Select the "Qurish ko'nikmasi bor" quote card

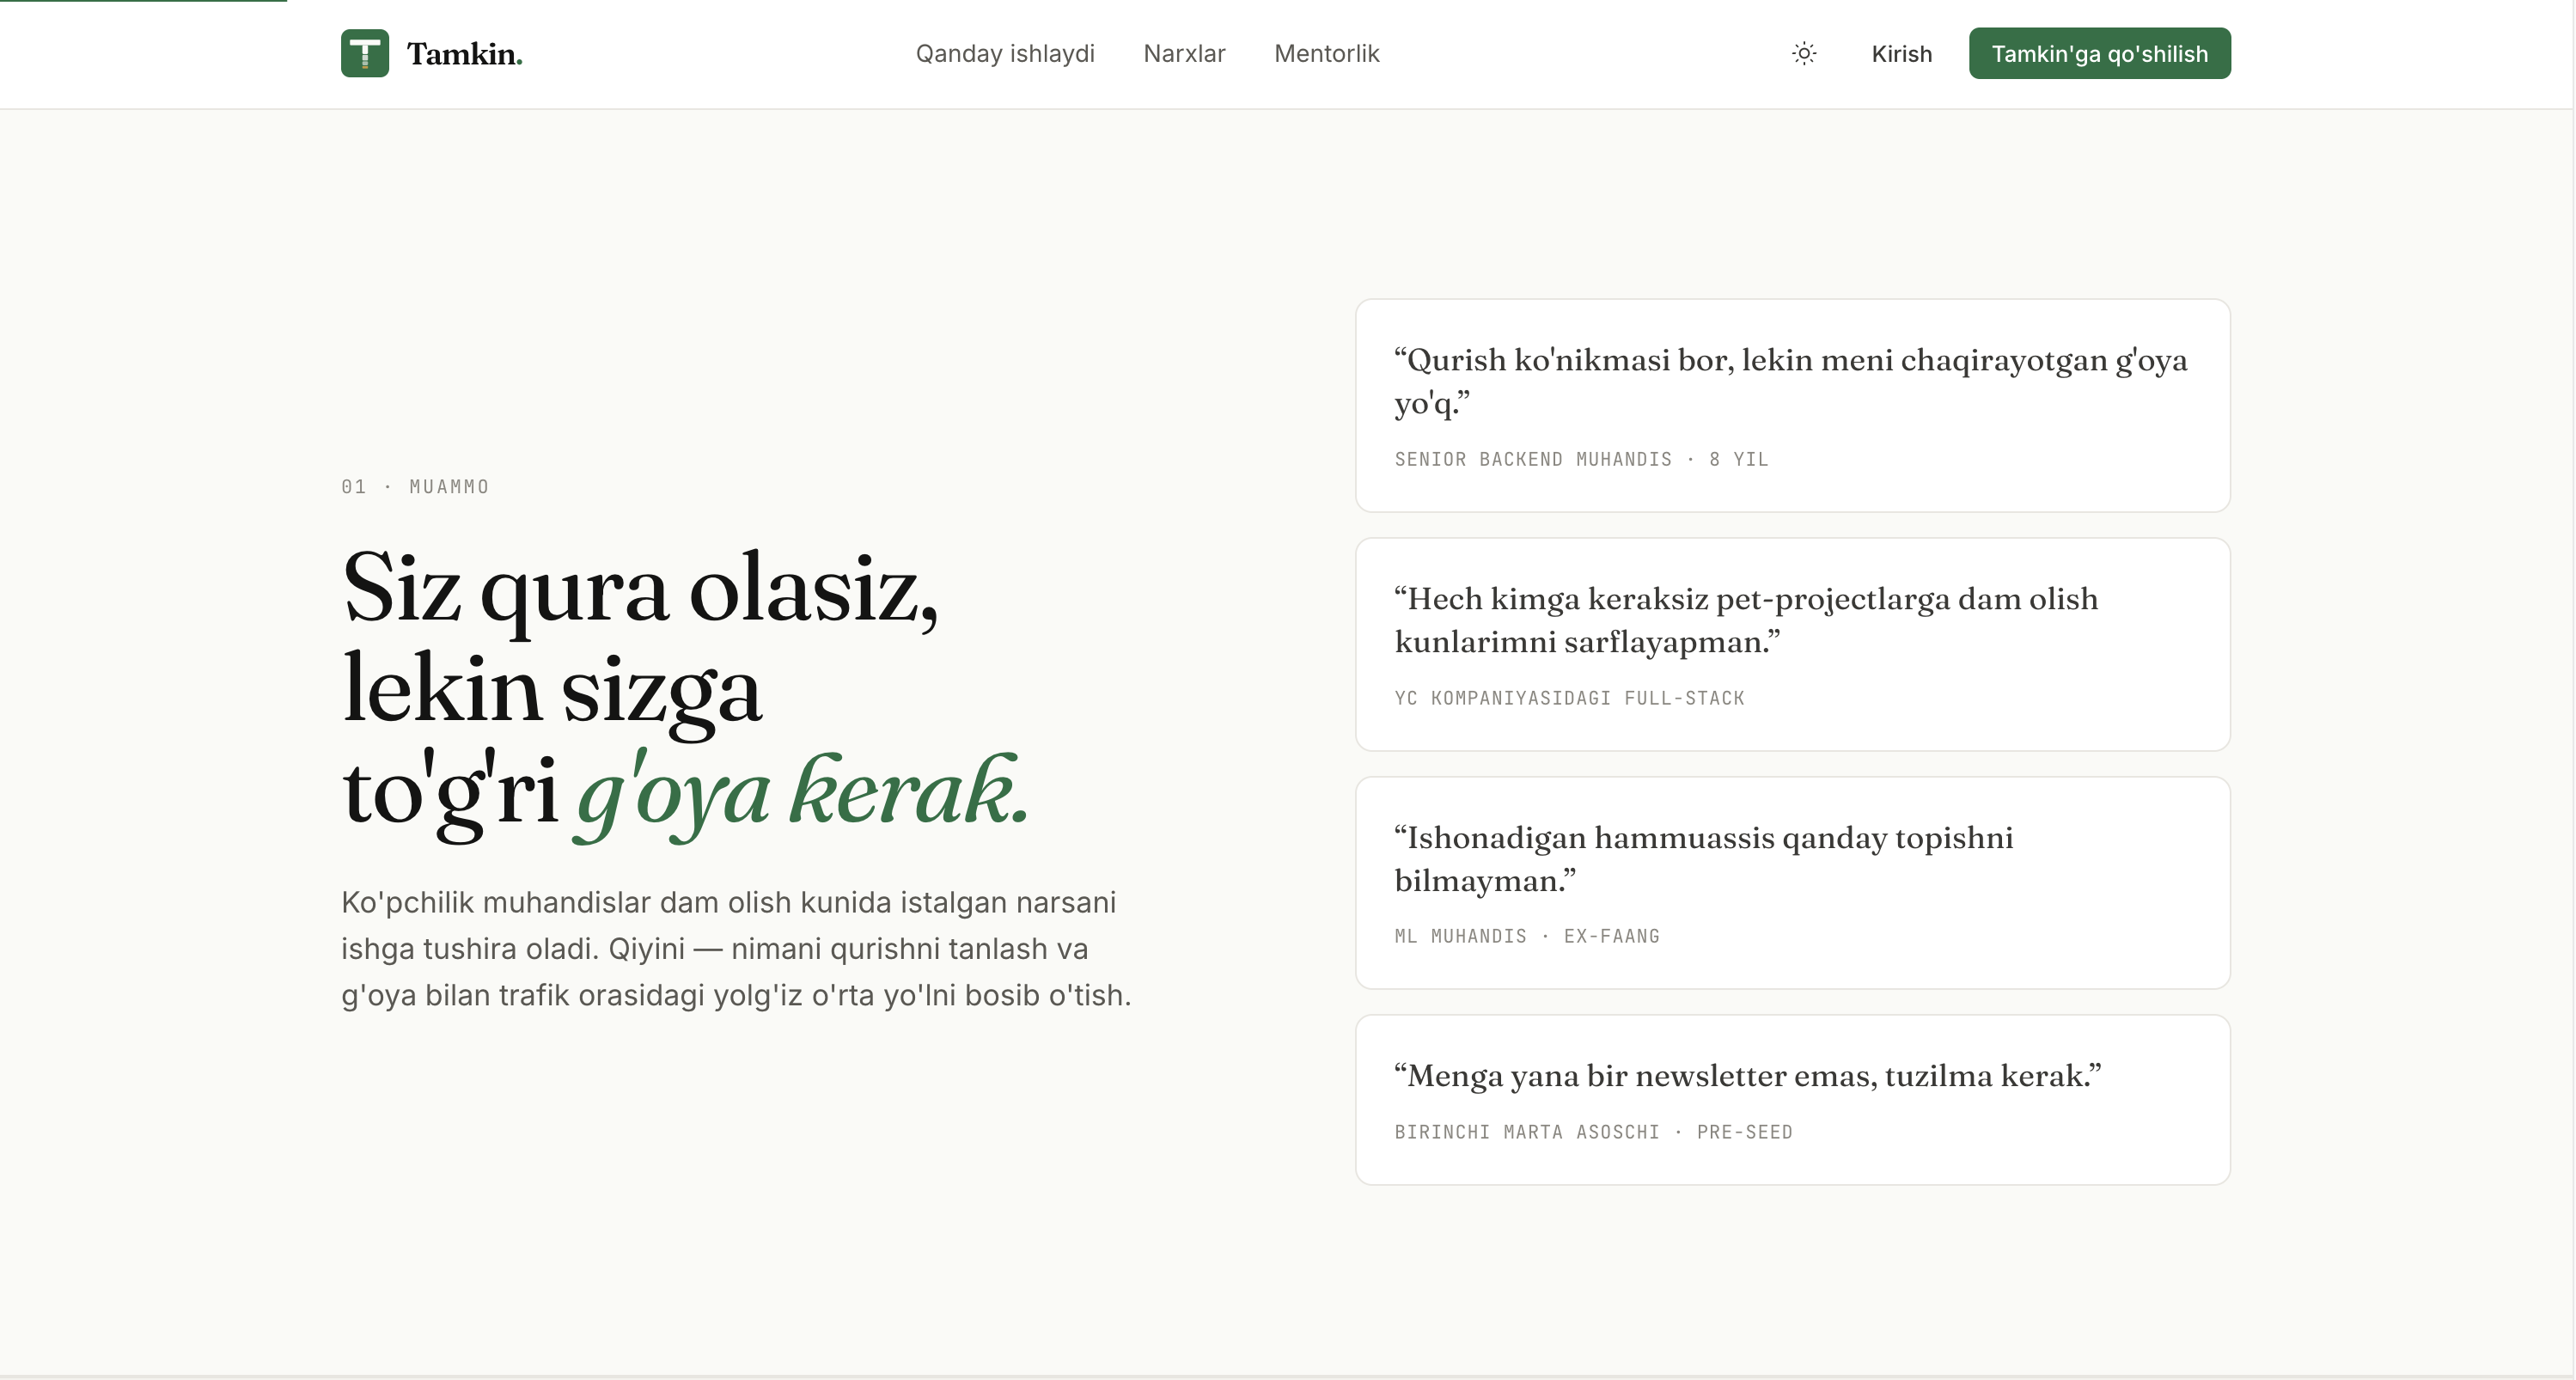[x=1792, y=405]
